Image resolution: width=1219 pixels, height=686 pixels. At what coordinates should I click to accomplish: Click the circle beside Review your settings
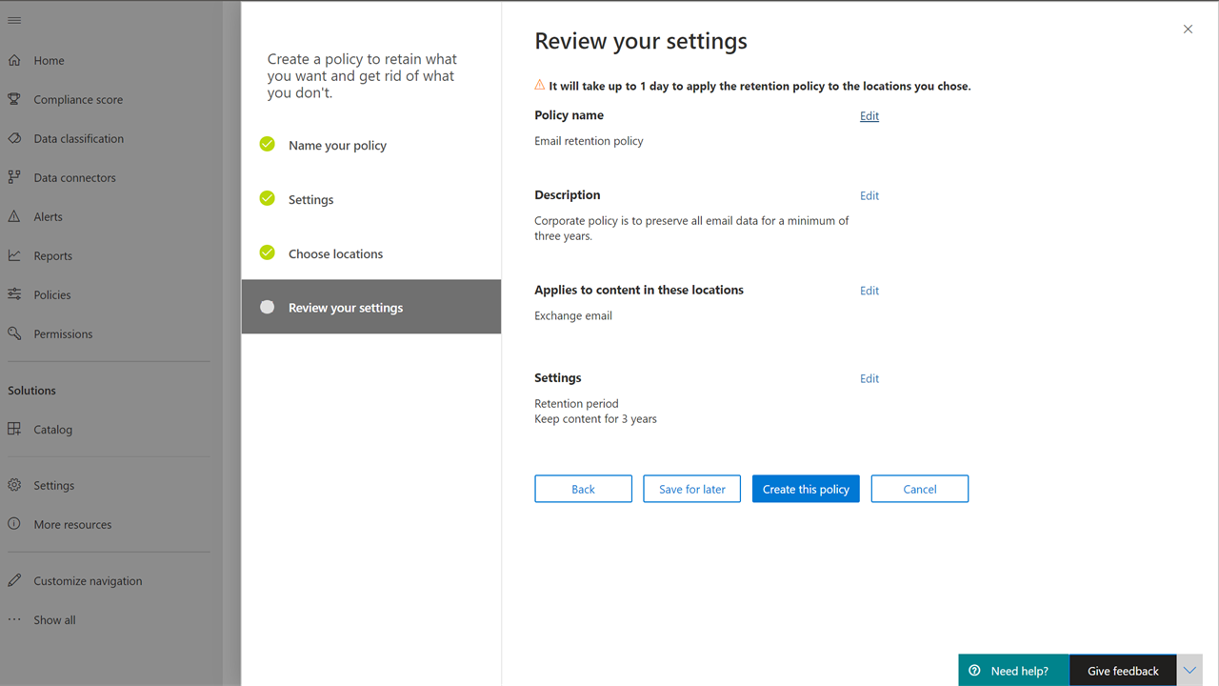[x=268, y=307]
